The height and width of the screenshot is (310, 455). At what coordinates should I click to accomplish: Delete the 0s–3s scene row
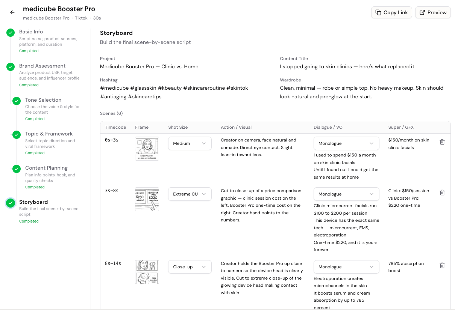click(442, 142)
